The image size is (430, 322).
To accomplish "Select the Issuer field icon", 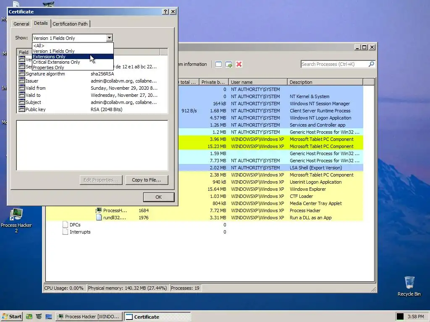I will click(22, 80).
